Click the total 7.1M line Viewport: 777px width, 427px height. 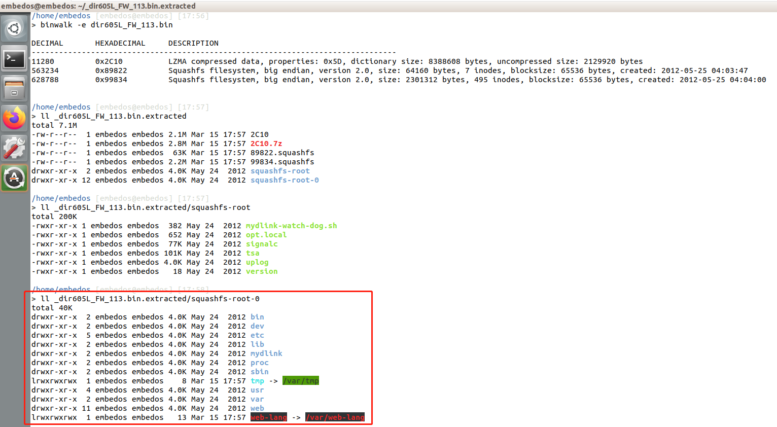click(54, 125)
